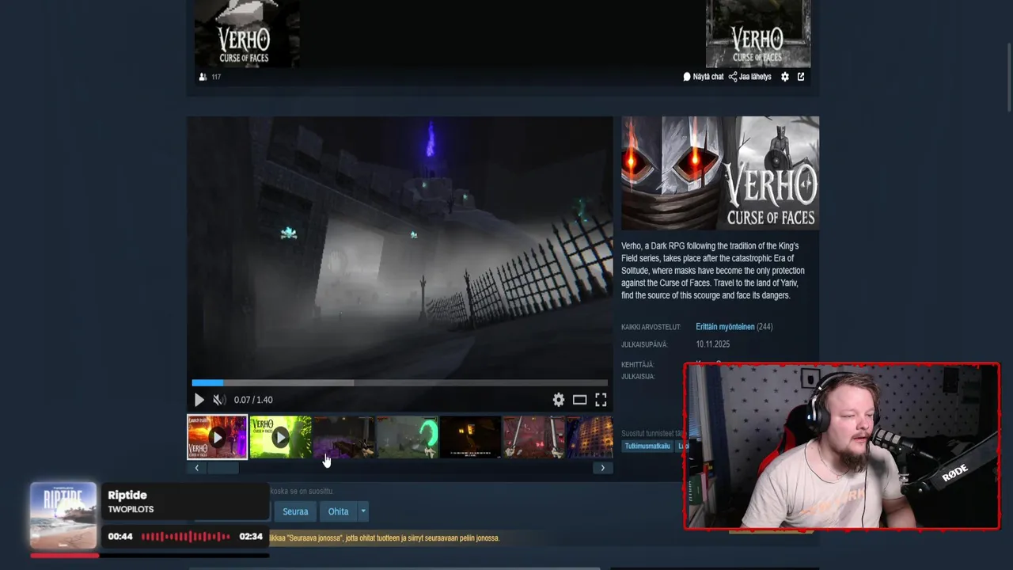
Task: Click the Ohita ignore button
Action: [338, 511]
